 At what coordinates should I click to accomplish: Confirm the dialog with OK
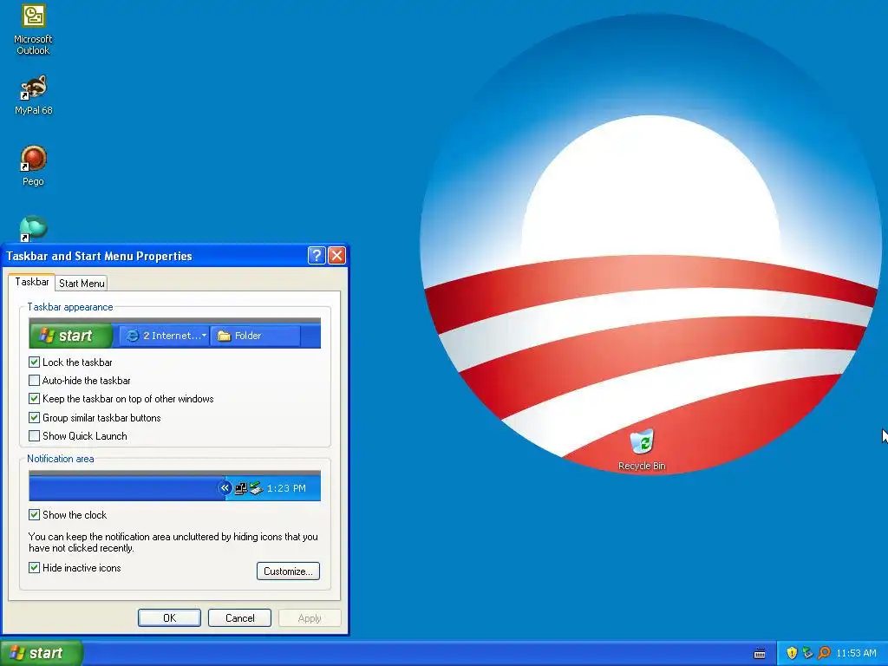pyautogui.click(x=169, y=617)
